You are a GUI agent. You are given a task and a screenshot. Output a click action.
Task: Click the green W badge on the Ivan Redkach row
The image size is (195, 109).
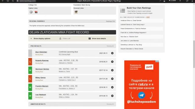30,96
